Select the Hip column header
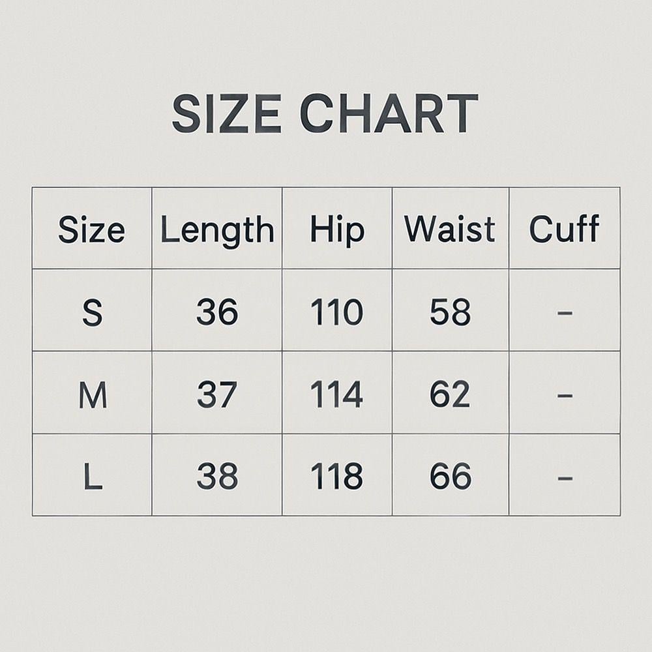Screen dimensions: 652x652 point(336,230)
